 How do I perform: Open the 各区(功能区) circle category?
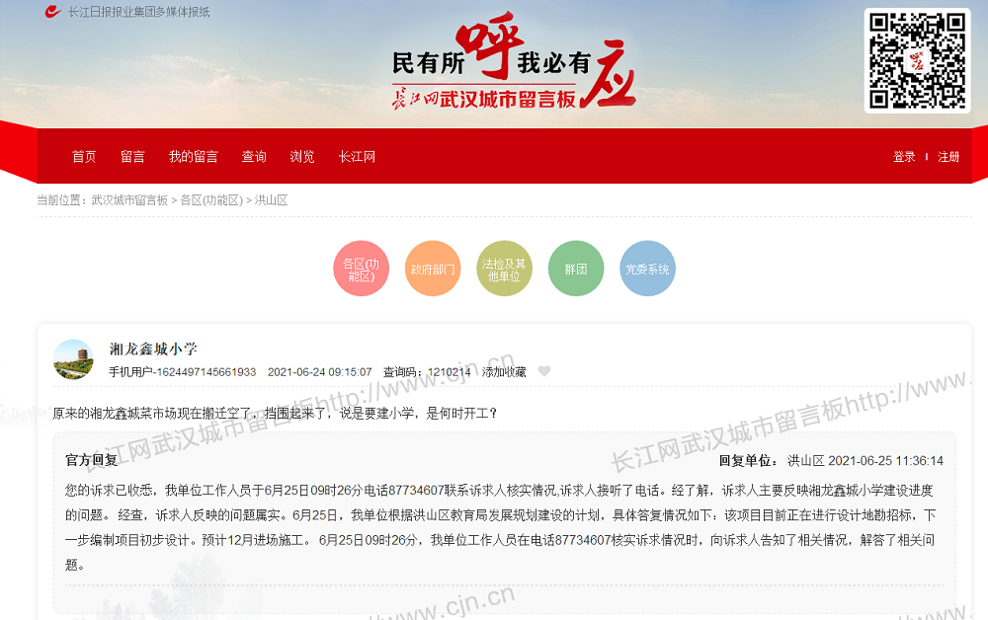click(361, 269)
